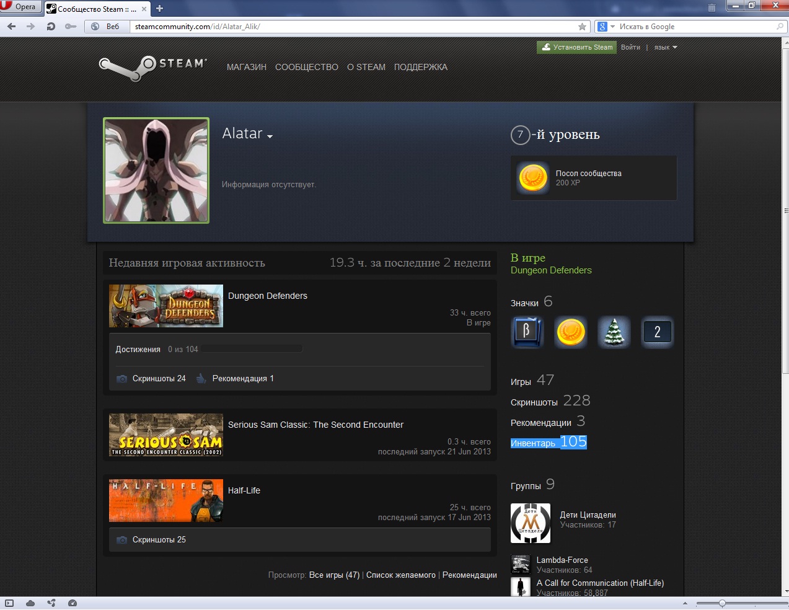The width and height of the screenshot is (789, 610).
Task: Open the highlighted Инвентарь 105 link
Action: tap(549, 442)
